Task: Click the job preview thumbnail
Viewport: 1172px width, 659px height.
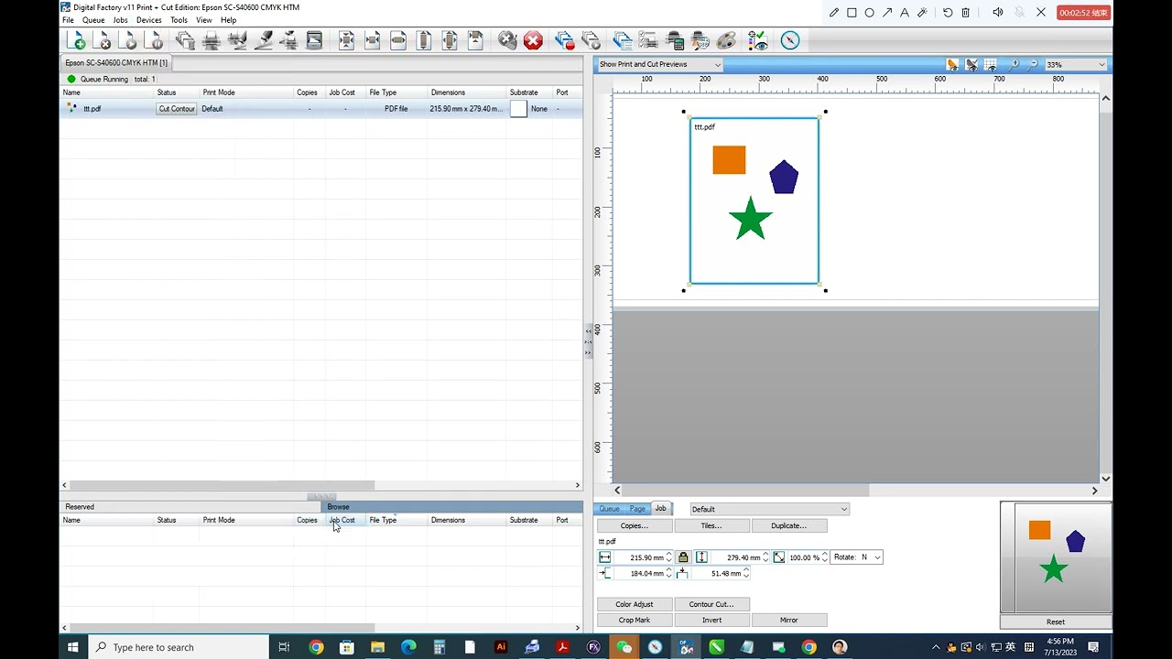Action: click(1056, 557)
